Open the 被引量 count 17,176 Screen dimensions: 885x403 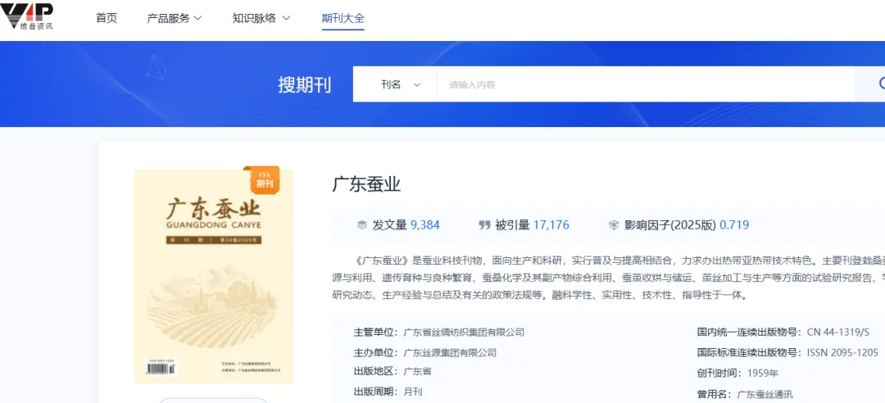pyautogui.click(x=551, y=225)
